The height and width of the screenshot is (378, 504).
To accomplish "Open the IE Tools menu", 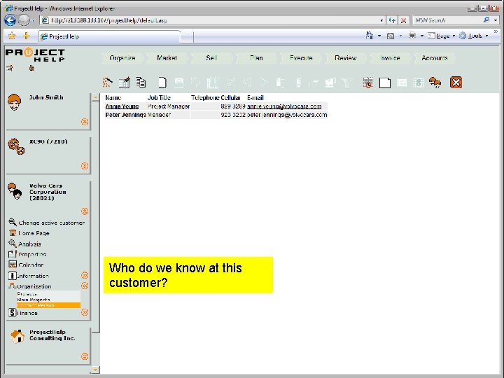I will click(x=474, y=36).
